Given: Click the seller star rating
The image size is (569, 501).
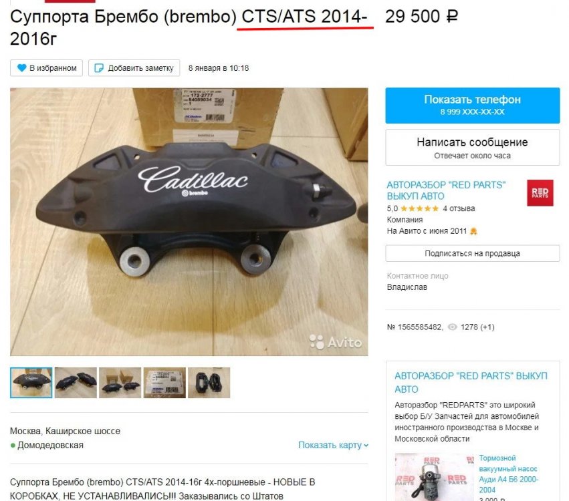Looking at the screenshot, I should click(x=419, y=208).
